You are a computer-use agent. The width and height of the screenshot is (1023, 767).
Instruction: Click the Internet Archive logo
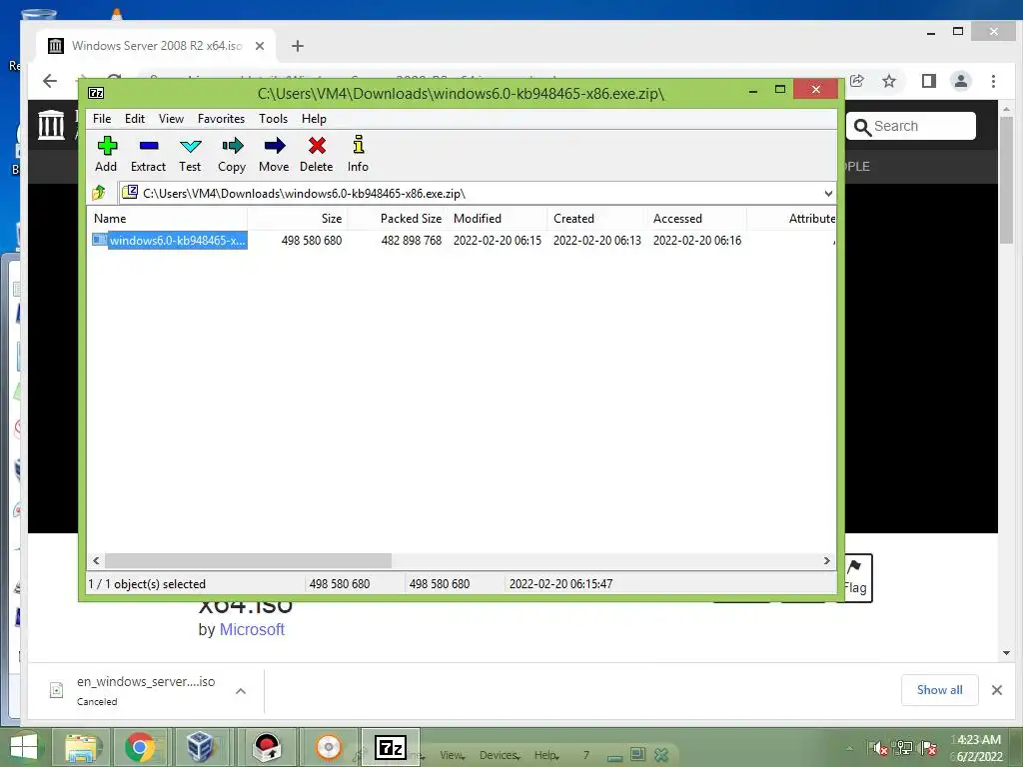click(52, 125)
